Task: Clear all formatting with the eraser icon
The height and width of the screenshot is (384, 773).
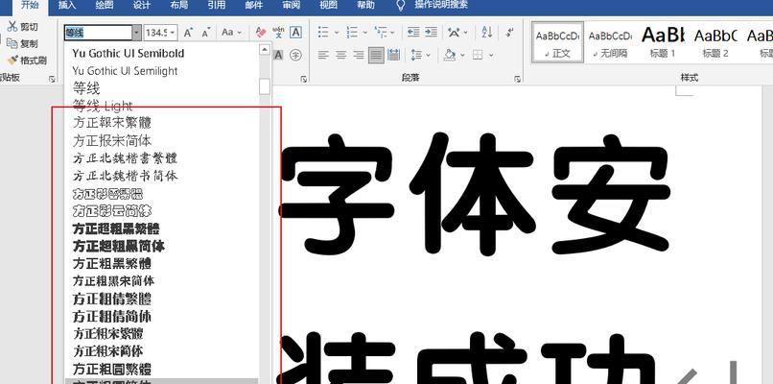Action: tap(261, 33)
